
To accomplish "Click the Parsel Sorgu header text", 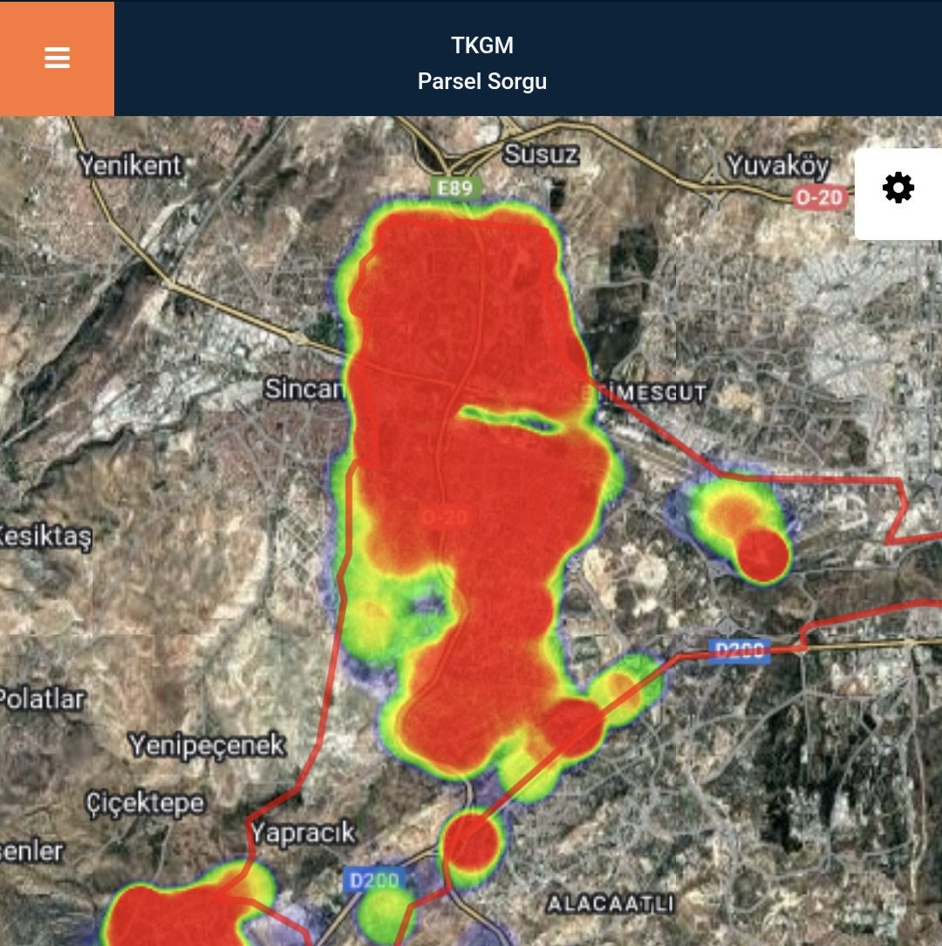I will (481, 81).
